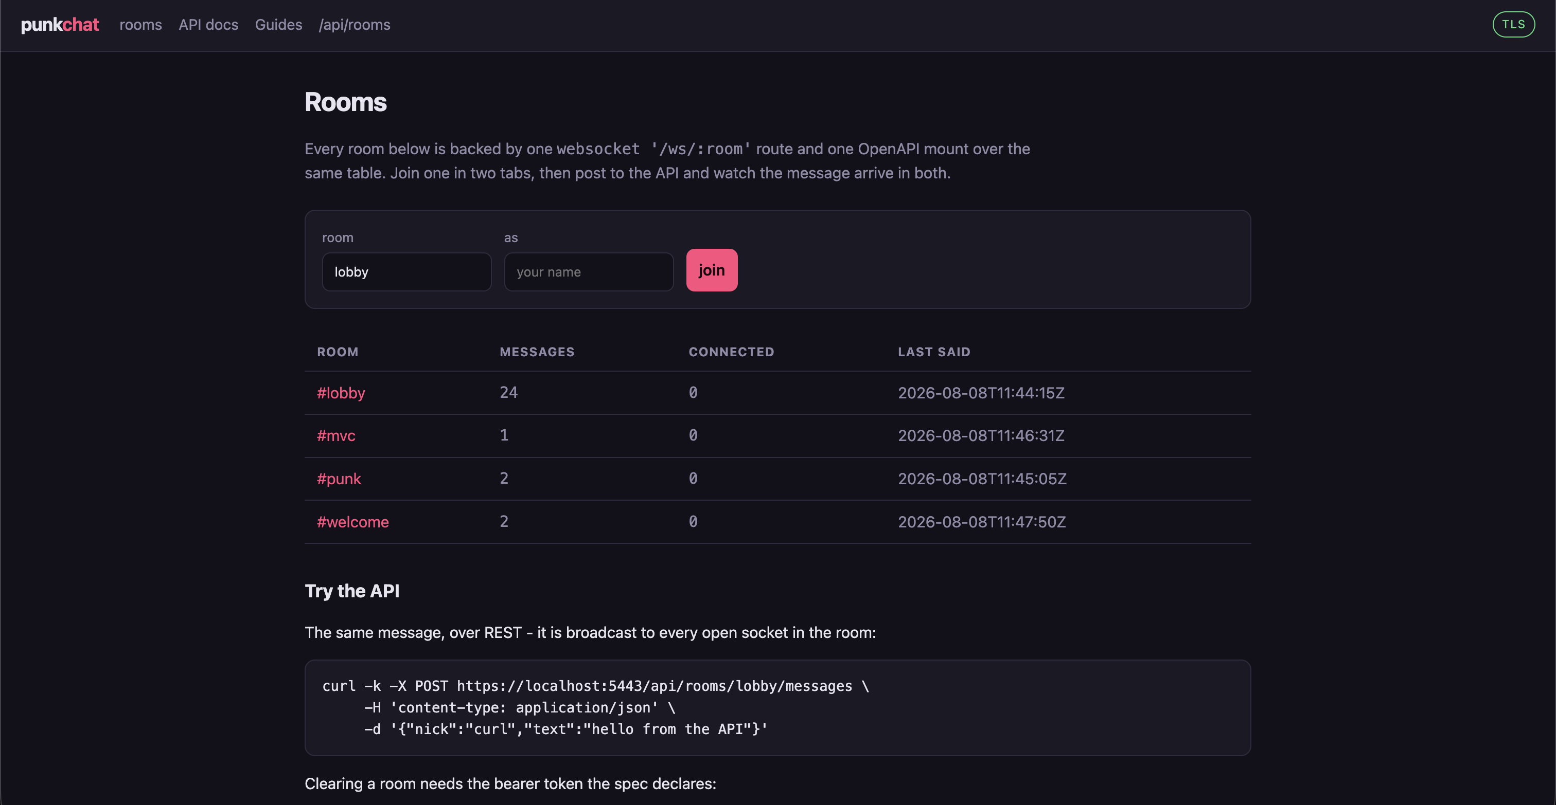The image size is (1556, 805).
Task: Click the Rooms page heading
Action: [x=345, y=102]
